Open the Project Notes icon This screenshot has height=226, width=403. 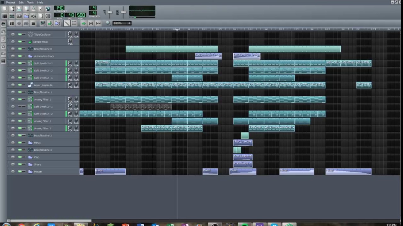point(41,16)
